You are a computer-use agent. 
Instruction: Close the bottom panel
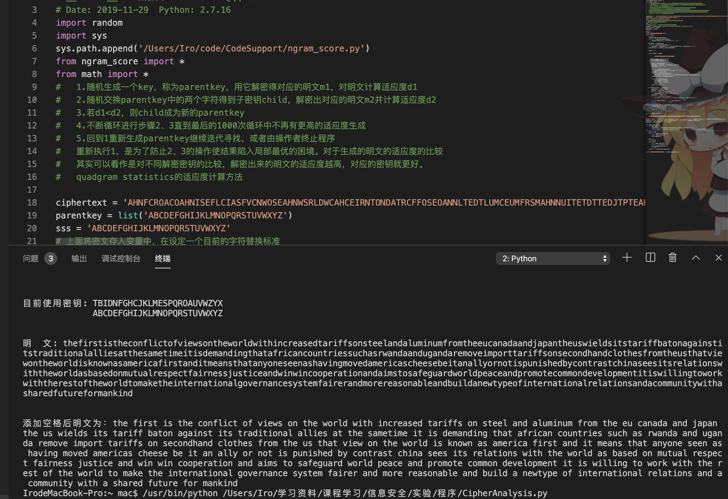coord(718,258)
